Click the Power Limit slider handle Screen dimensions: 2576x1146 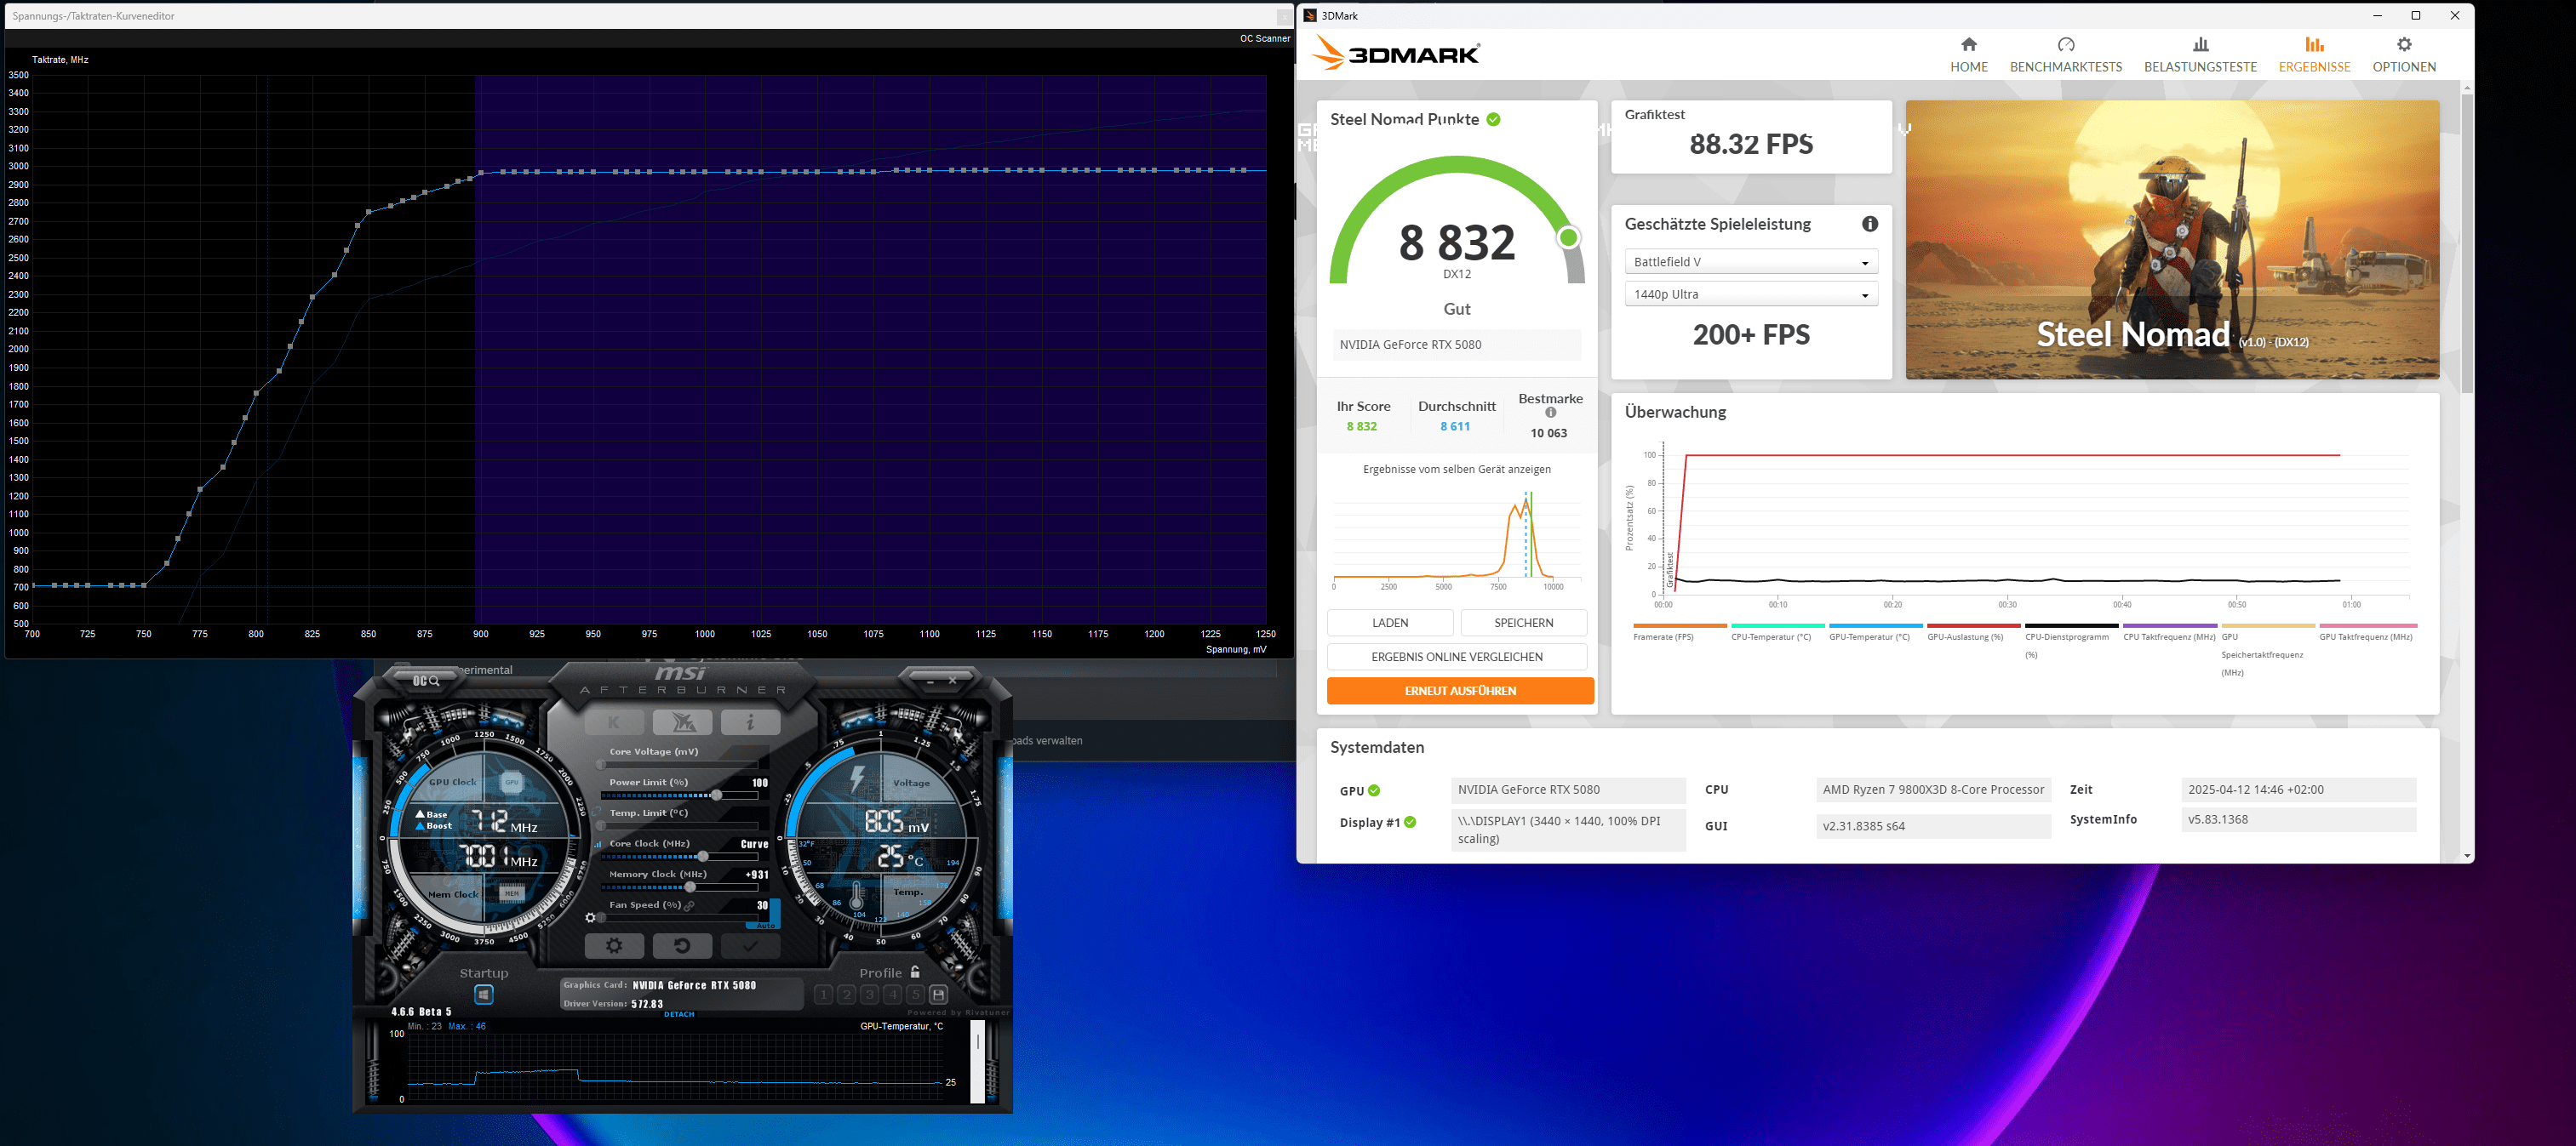pos(716,795)
